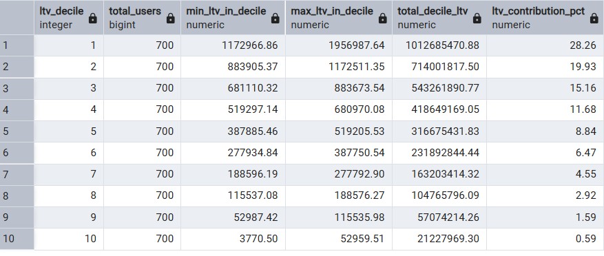Select row 2 by its row number

[17, 67]
